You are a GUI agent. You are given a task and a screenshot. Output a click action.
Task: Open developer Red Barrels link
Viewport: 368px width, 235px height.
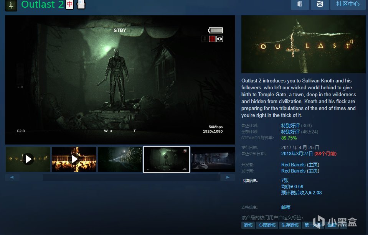294,164
